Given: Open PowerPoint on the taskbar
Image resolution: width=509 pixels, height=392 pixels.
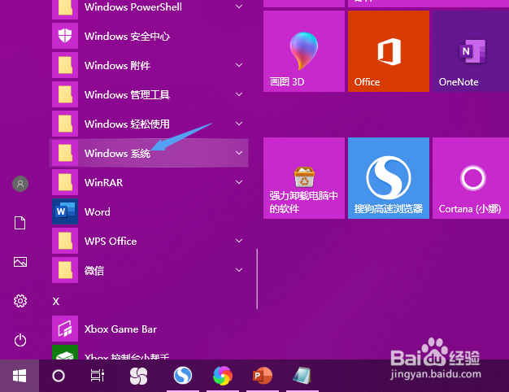Looking at the screenshot, I should click(x=263, y=376).
